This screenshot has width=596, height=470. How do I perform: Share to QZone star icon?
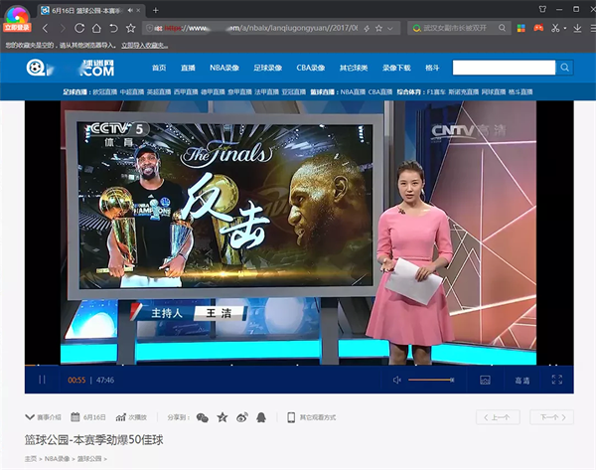[223, 417]
